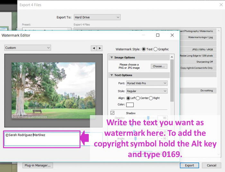225x172 pixels.
Task: Open the Export To Hard Drive dropdown
Action: [x=97, y=17]
